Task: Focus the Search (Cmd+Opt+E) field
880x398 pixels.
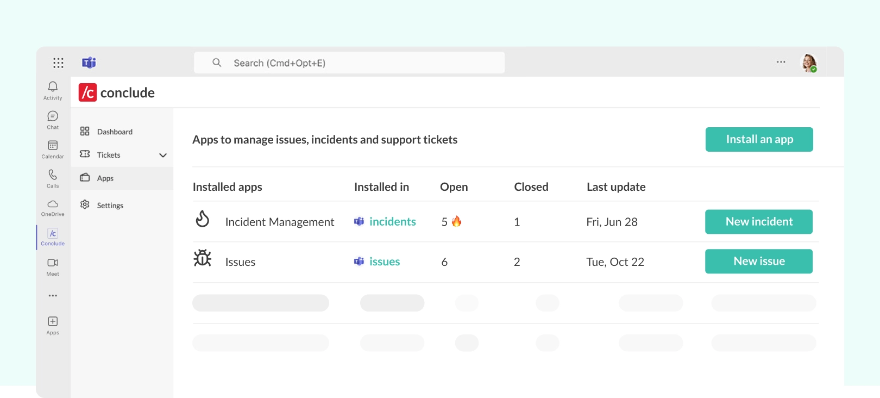Action: [349, 63]
